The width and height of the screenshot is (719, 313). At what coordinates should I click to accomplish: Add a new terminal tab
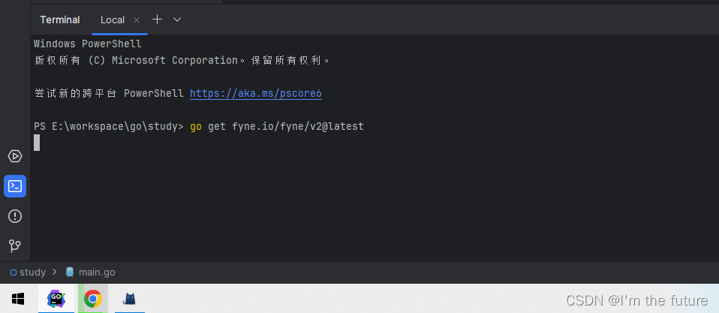(157, 20)
